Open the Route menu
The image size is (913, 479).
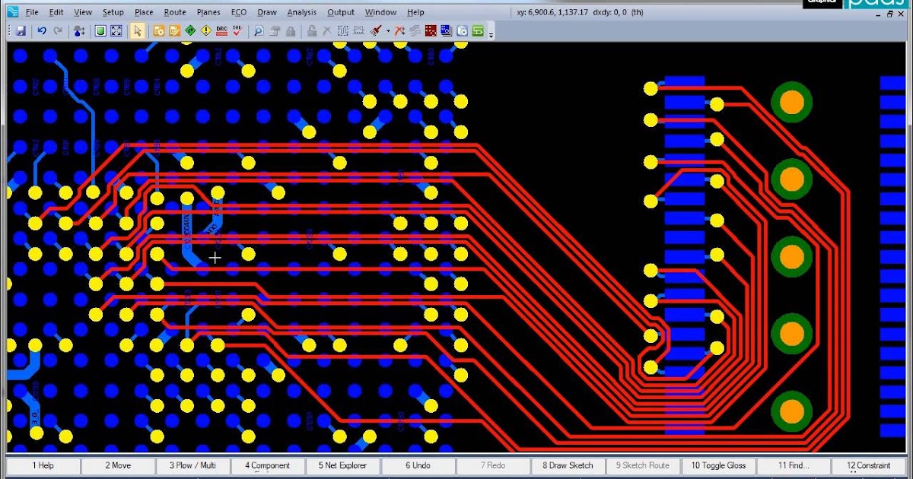(174, 12)
